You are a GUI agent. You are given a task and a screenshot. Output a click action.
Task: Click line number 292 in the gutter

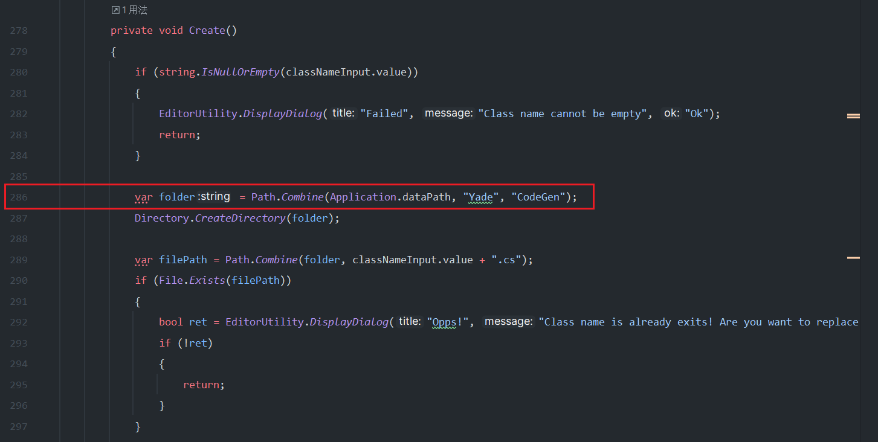pyautogui.click(x=19, y=322)
